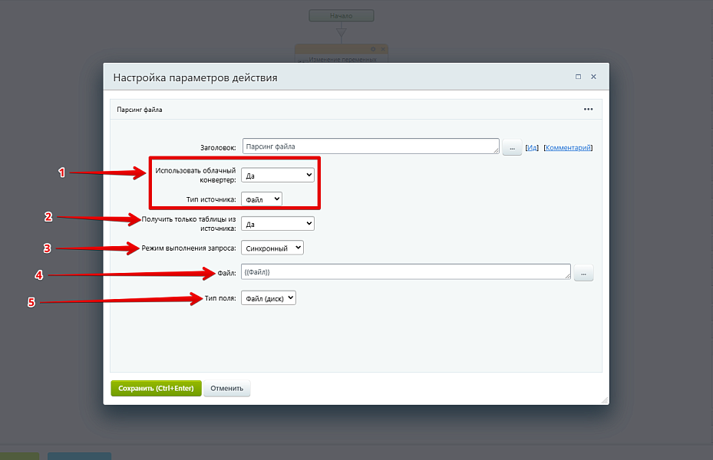Grab the dialog corner resize handle
This screenshot has width=713, height=460.
(605, 400)
